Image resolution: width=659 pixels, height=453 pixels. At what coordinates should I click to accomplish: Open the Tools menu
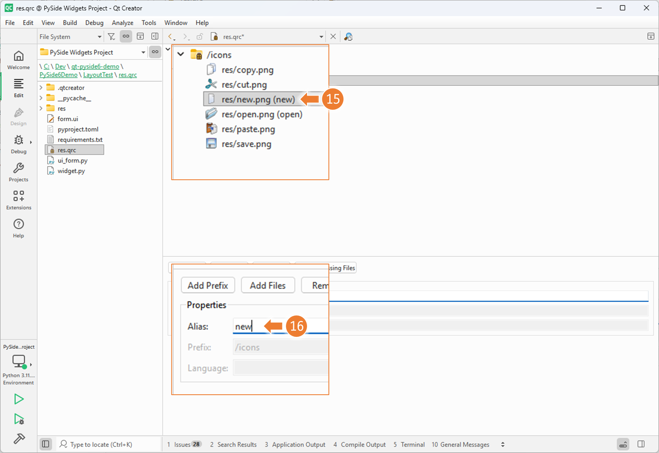pos(149,23)
